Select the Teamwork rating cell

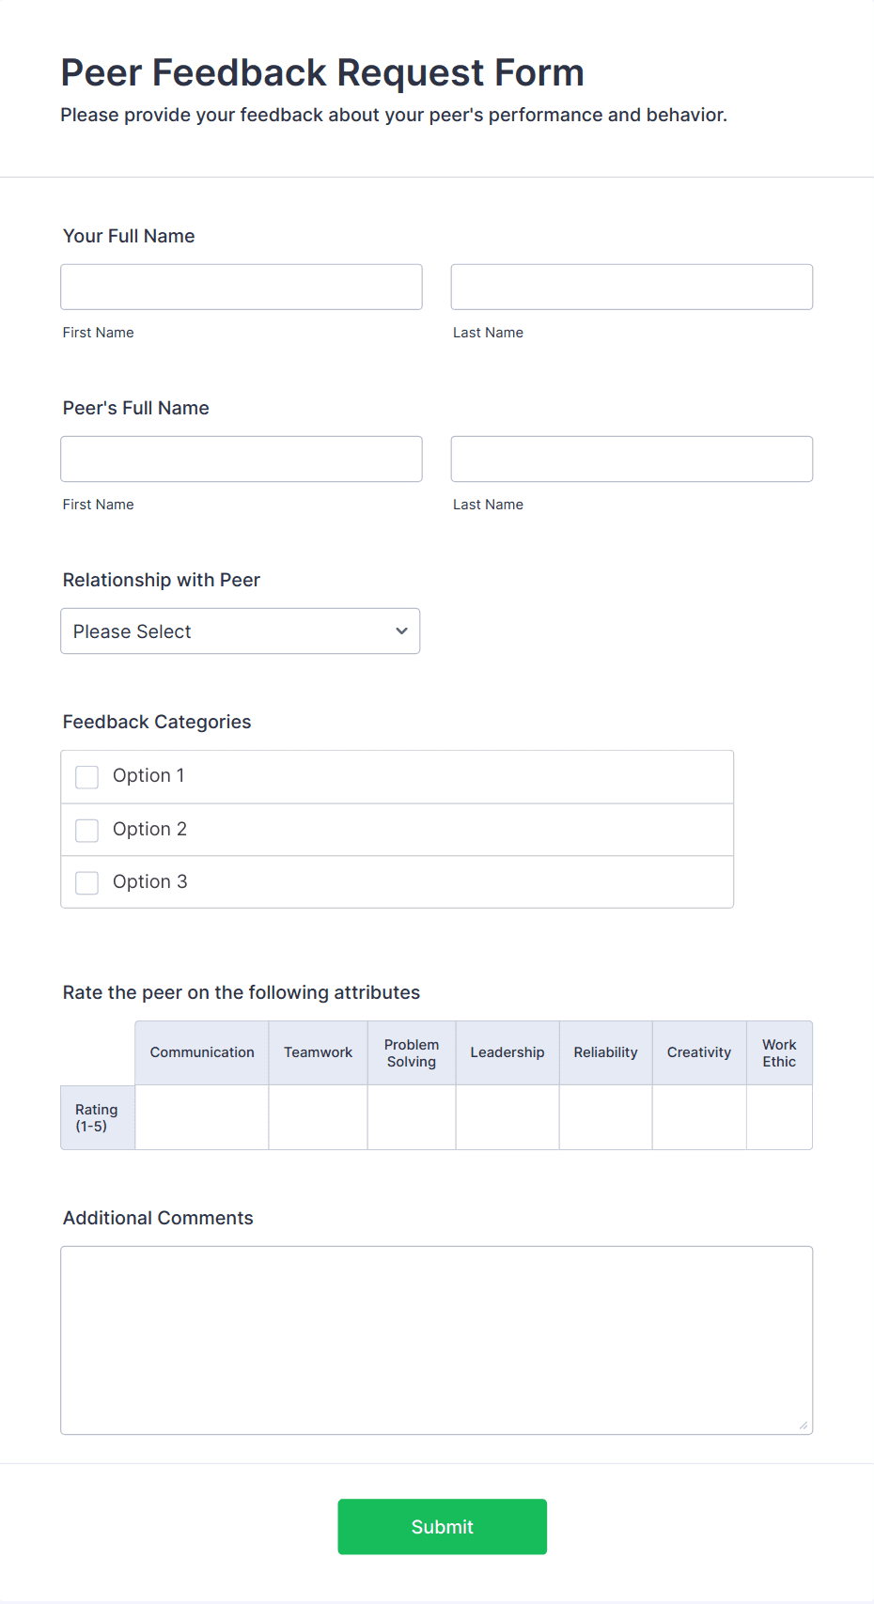[318, 1117]
